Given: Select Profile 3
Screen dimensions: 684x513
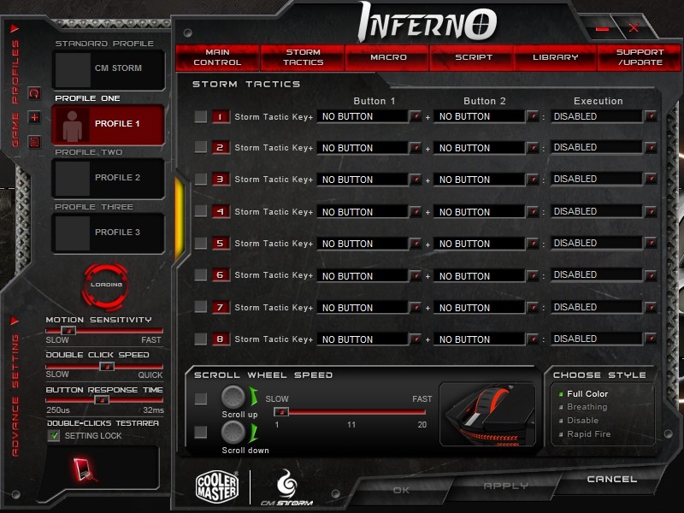Looking at the screenshot, I should tap(109, 233).
